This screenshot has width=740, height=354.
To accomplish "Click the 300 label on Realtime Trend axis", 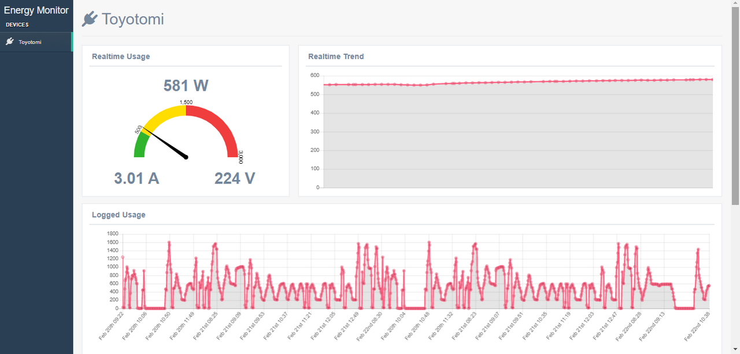I will [314, 131].
